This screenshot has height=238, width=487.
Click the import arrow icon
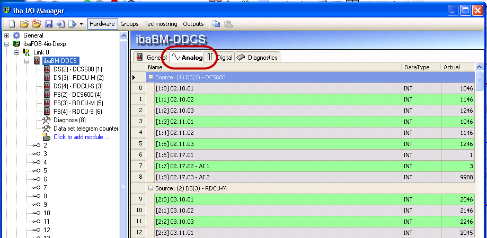(61, 24)
